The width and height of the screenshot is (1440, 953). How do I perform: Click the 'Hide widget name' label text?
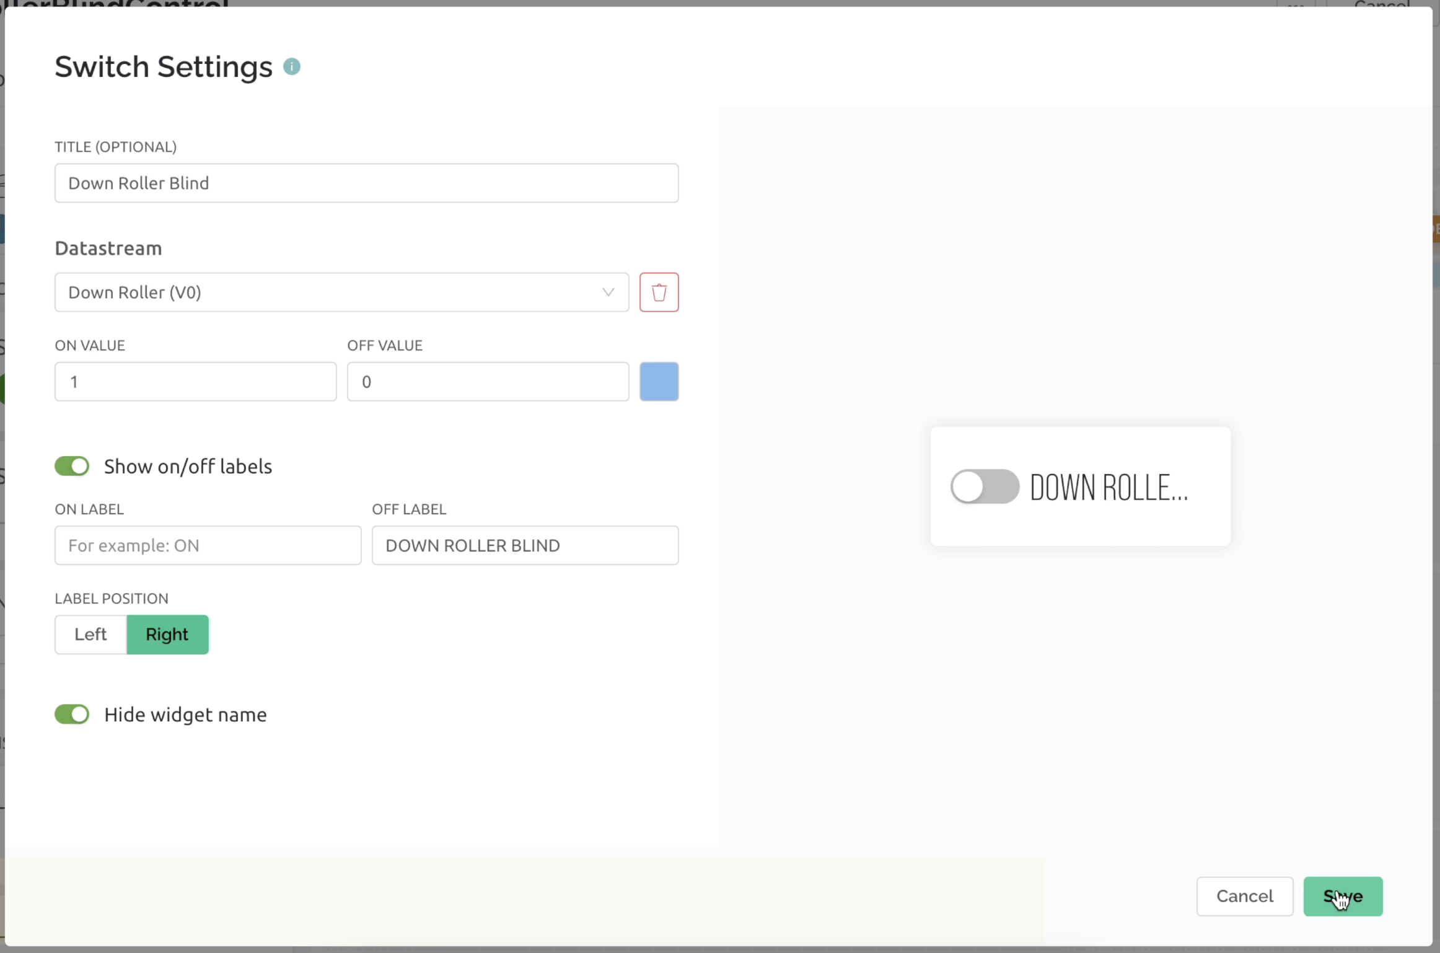[x=185, y=714]
